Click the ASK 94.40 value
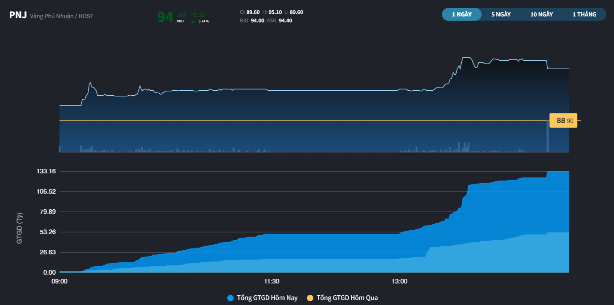Screen dimensions: 614x305 [x=285, y=20]
